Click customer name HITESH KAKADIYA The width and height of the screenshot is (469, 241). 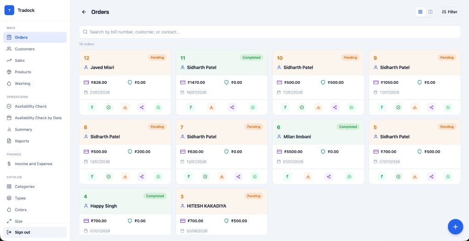click(x=207, y=206)
